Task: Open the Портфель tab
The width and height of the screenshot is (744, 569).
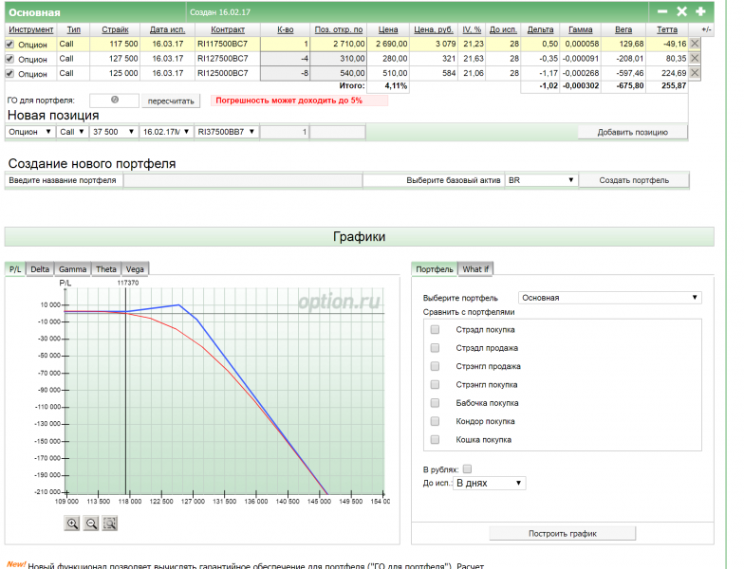Action: pyautogui.click(x=435, y=269)
